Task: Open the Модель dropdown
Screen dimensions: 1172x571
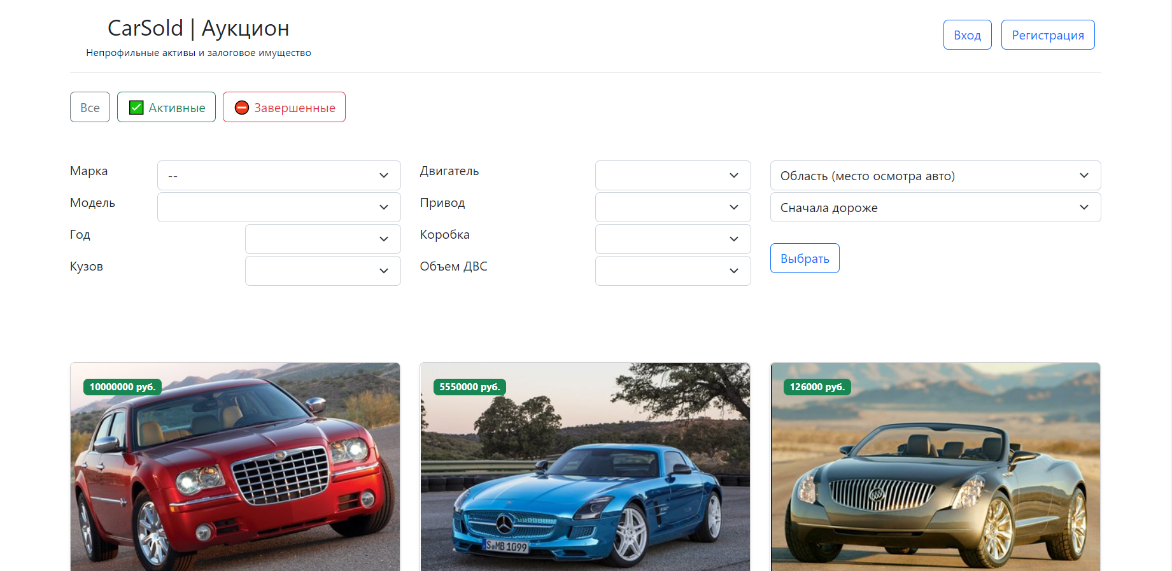Action: (279, 207)
